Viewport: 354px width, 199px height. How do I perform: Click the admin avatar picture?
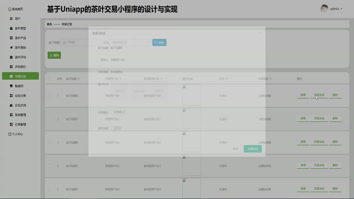(324, 9)
